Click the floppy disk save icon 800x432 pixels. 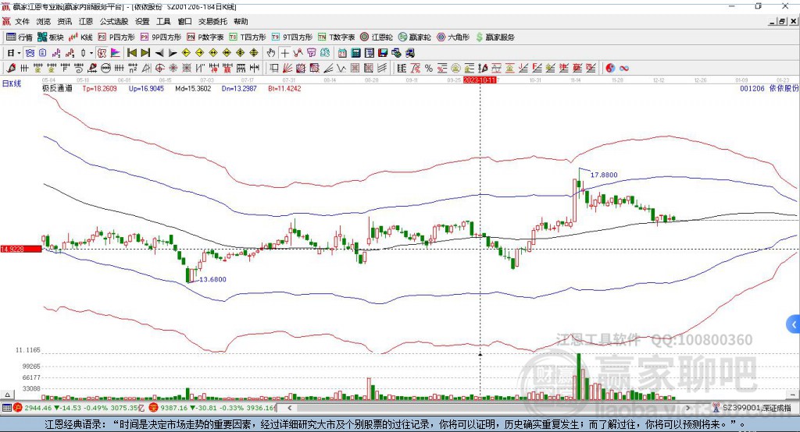tap(383, 52)
